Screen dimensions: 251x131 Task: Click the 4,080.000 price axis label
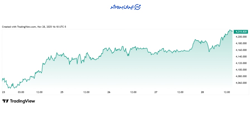coord(241,76)
